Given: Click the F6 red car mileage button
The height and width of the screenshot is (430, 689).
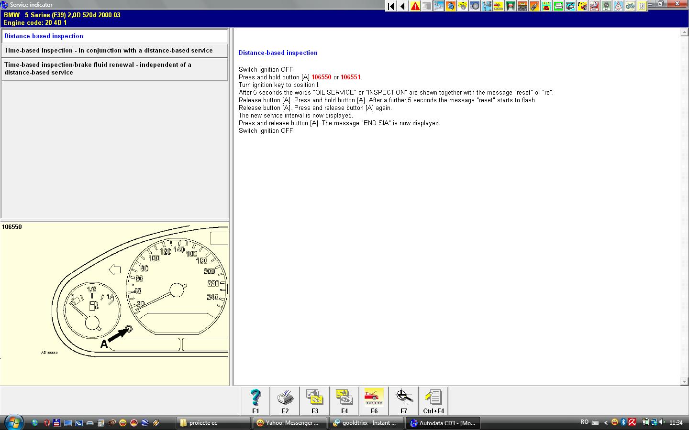Looking at the screenshot, I should click(x=374, y=401).
